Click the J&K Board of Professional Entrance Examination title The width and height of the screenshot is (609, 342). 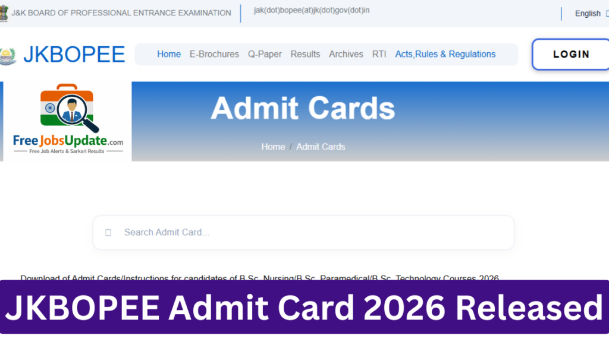tap(121, 13)
